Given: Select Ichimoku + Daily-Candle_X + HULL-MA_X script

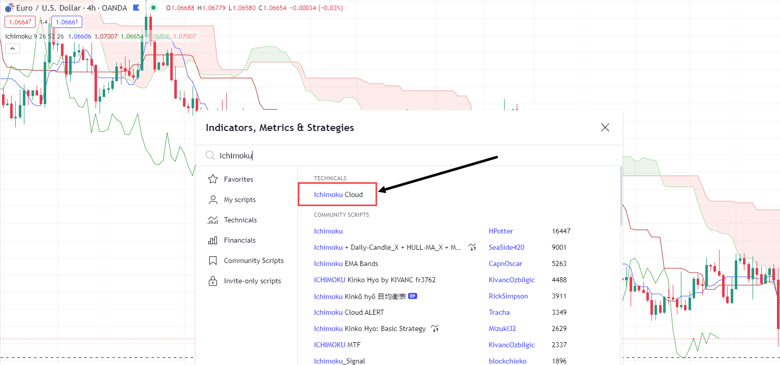Looking at the screenshot, I should [x=388, y=247].
